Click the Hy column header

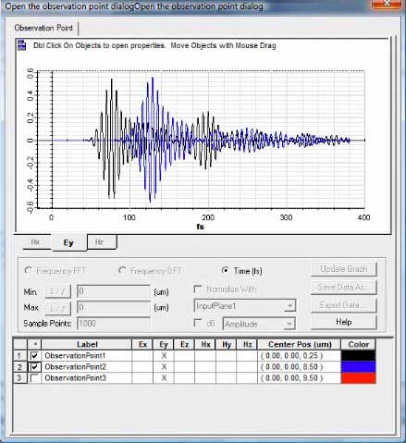[227, 344]
